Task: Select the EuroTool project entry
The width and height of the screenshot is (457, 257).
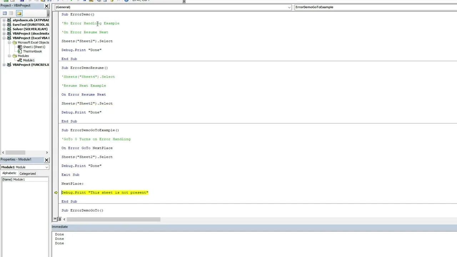Action: [31, 25]
